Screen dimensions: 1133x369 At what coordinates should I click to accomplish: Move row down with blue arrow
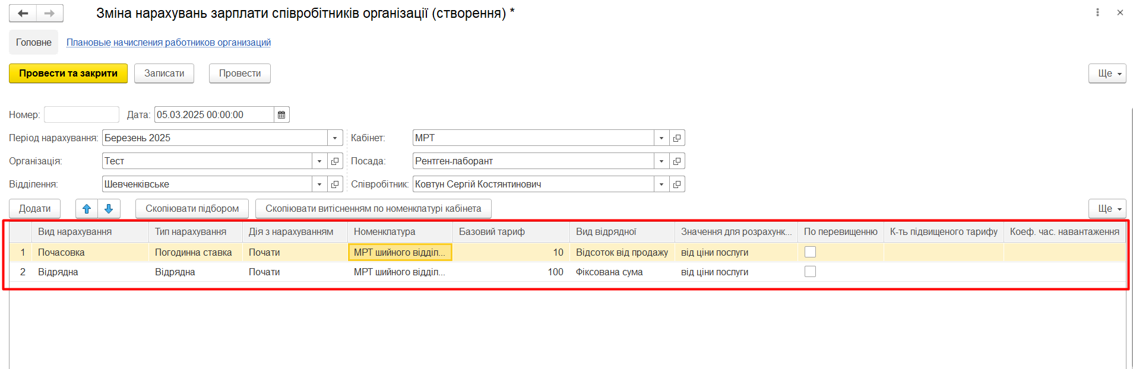(x=109, y=209)
